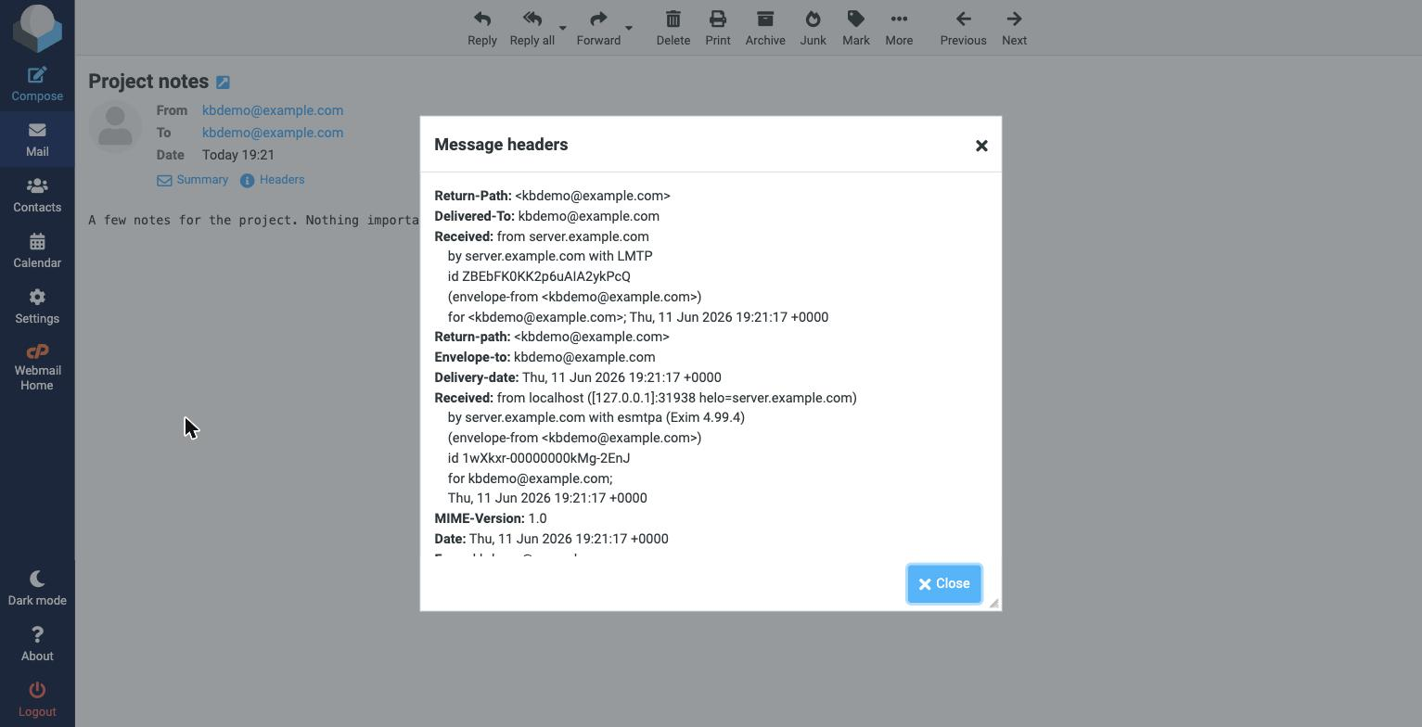The image size is (1422, 727).
Task: Open Settings in the sidebar
Action: click(x=37, y=306)
